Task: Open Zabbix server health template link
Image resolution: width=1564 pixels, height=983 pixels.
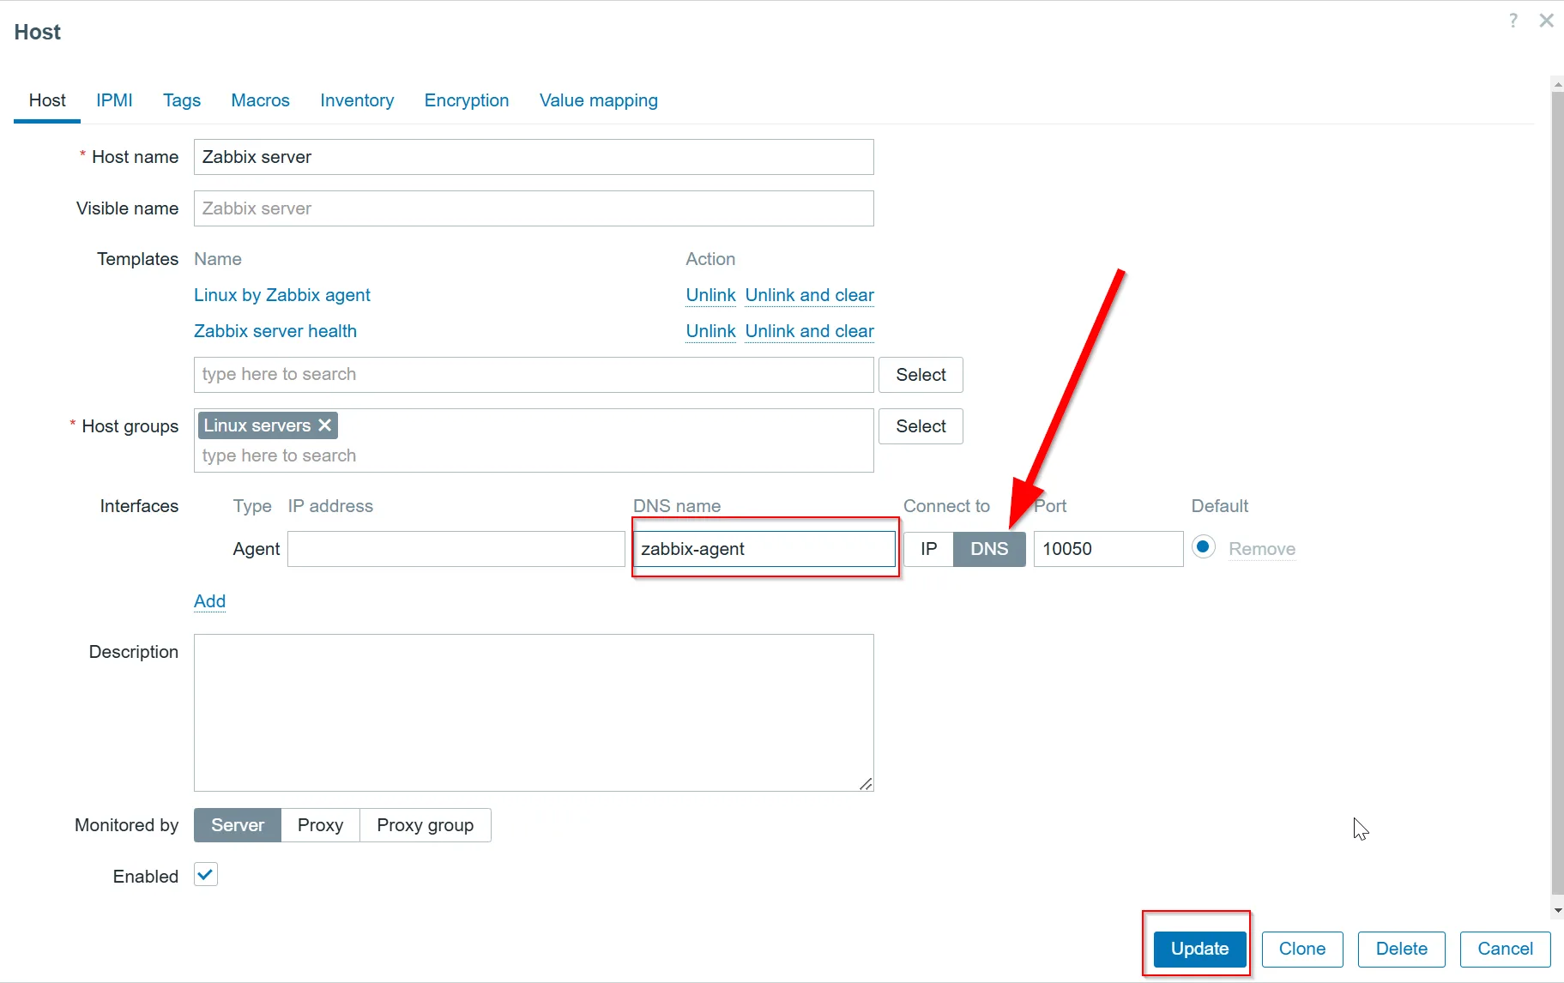Action: (x=275, y=331)
